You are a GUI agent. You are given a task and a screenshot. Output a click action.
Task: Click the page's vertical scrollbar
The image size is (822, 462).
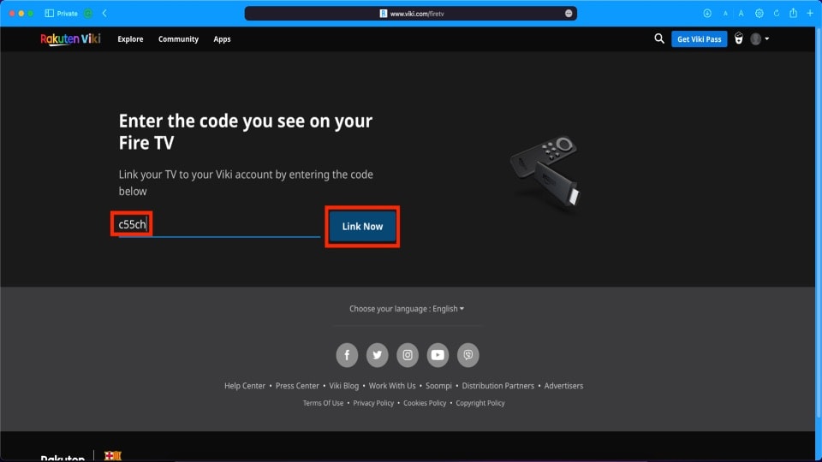[819, 222]
